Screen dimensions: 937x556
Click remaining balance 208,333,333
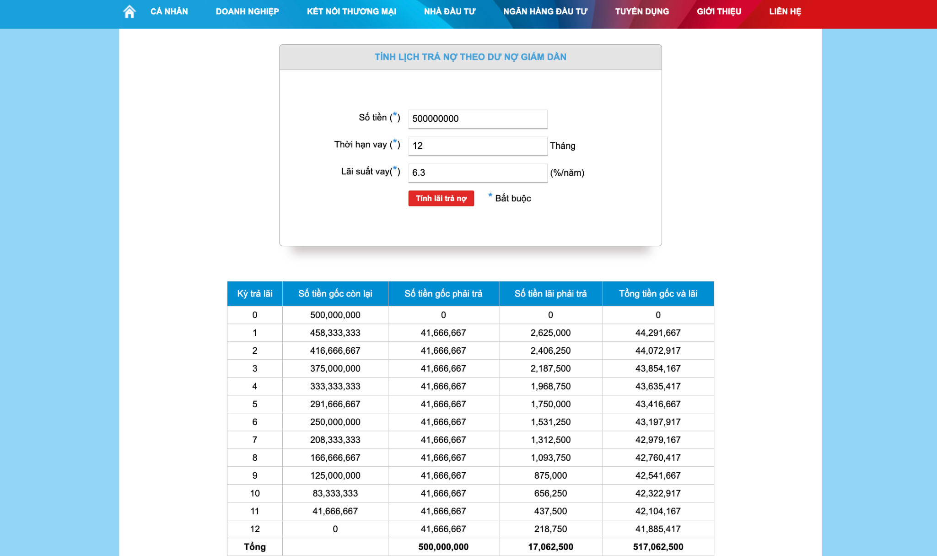pyautogui.click(x=335, y=440)
